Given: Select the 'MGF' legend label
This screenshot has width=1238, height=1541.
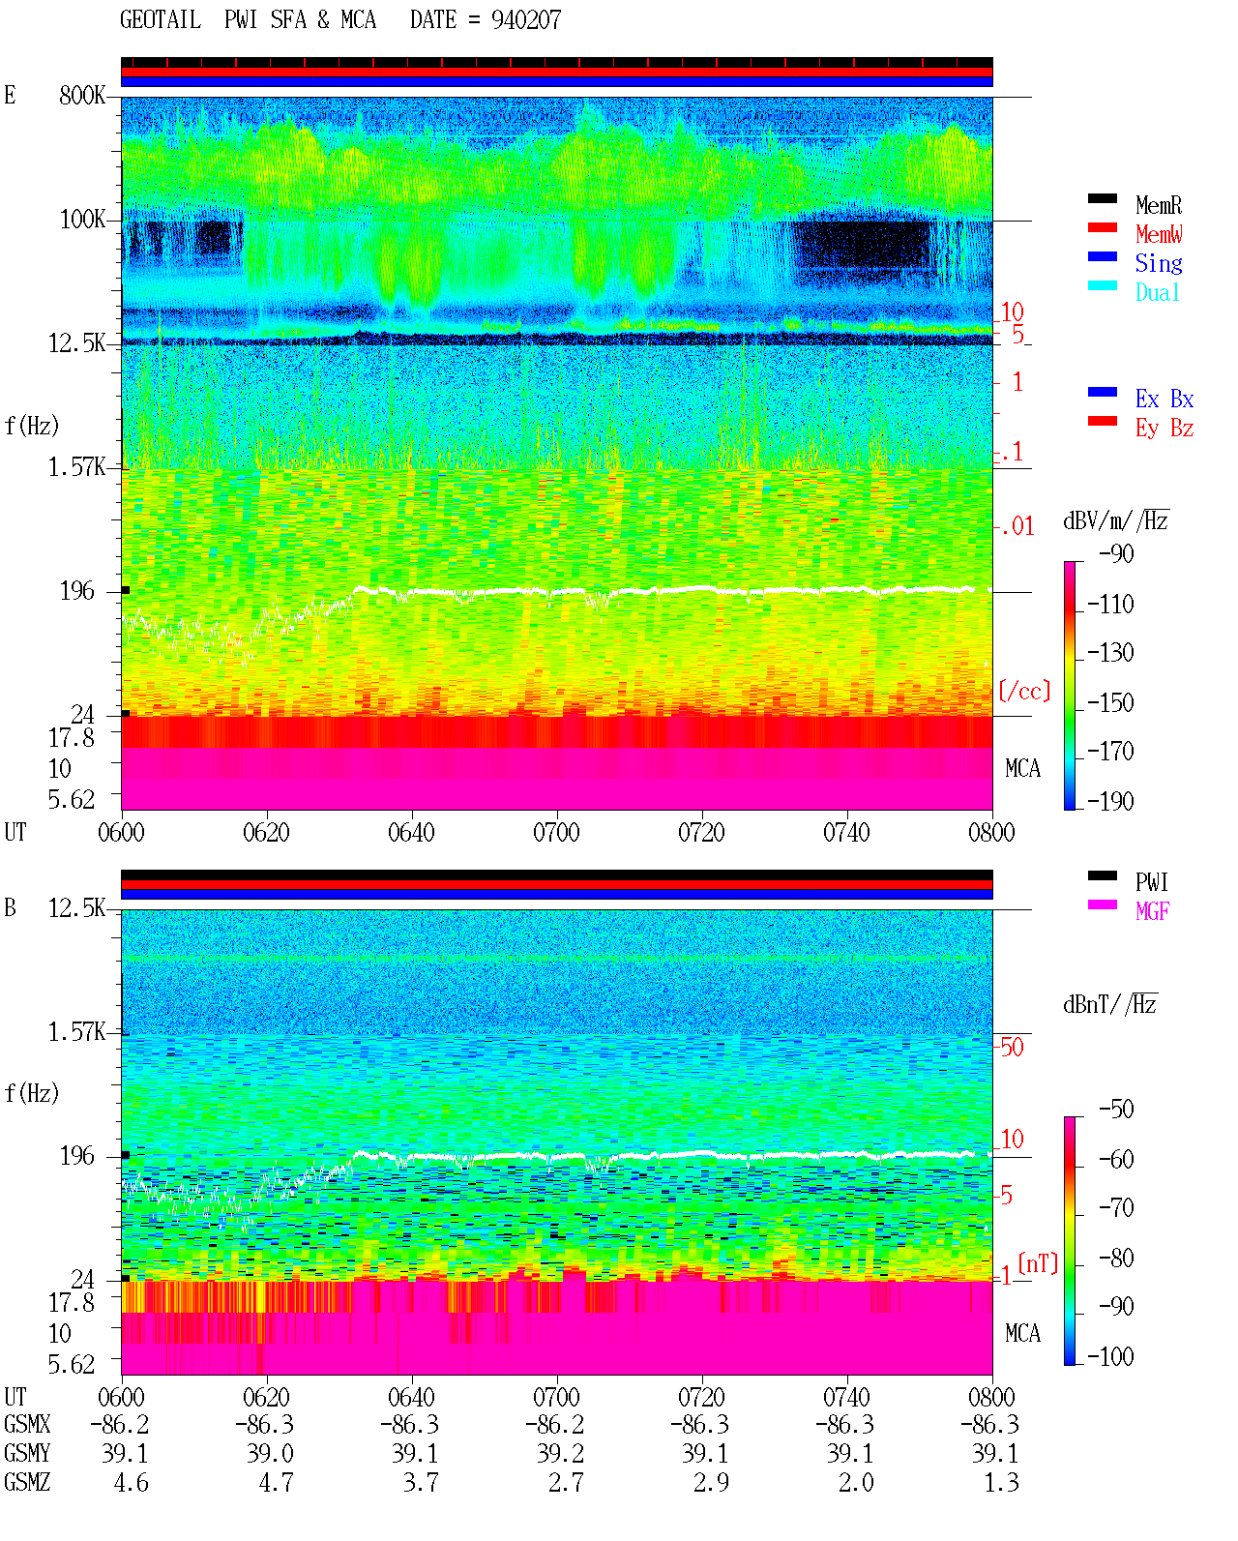Looking at the screenshot, I should coord(1153,911).
